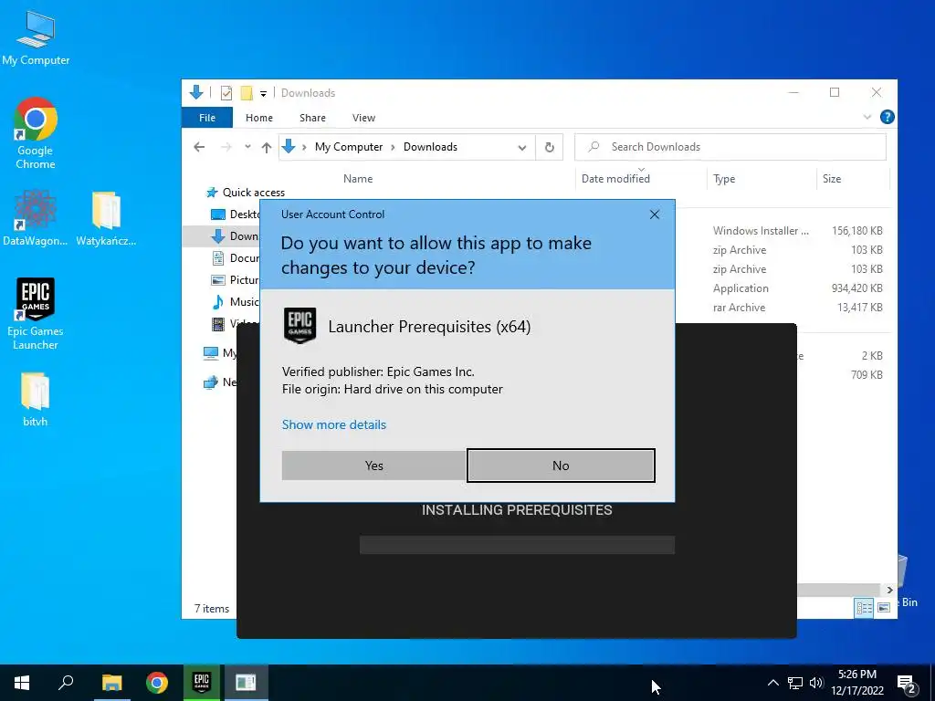Open Watykańcz folder on desktop
935x701 pixels.
pyautogui.click(x=106, y=217)
